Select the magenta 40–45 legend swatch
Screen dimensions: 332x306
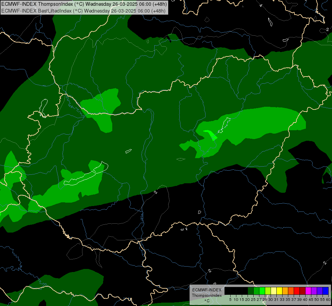(x=308, y=291)
